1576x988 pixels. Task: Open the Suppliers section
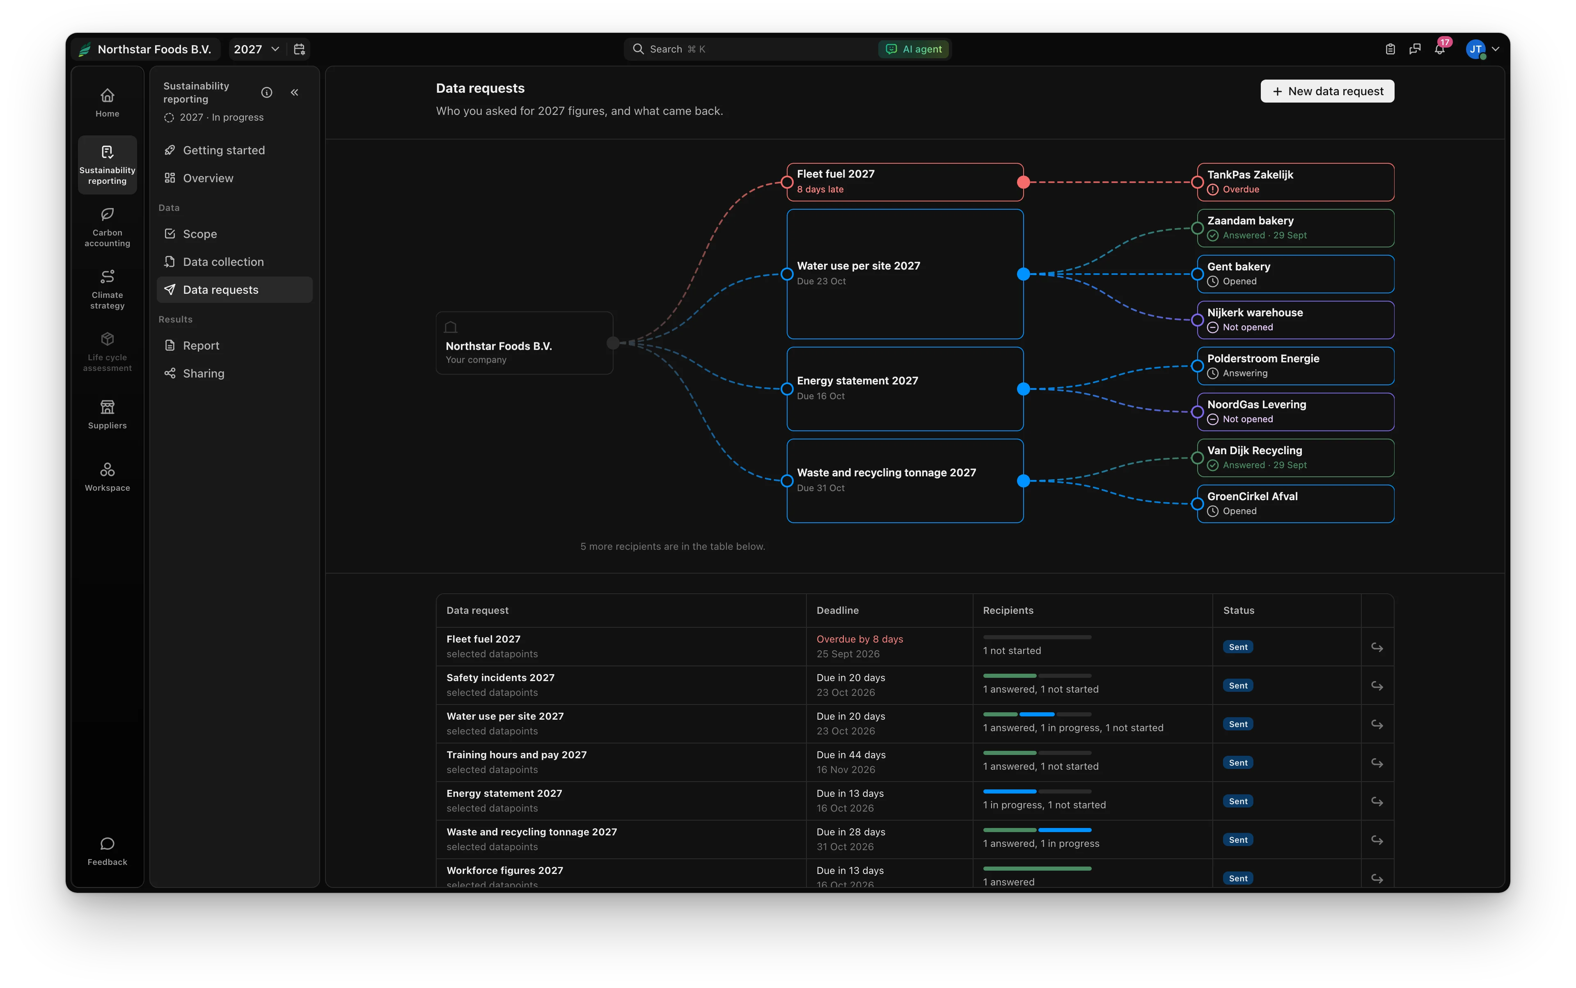[x=107, y=414]
